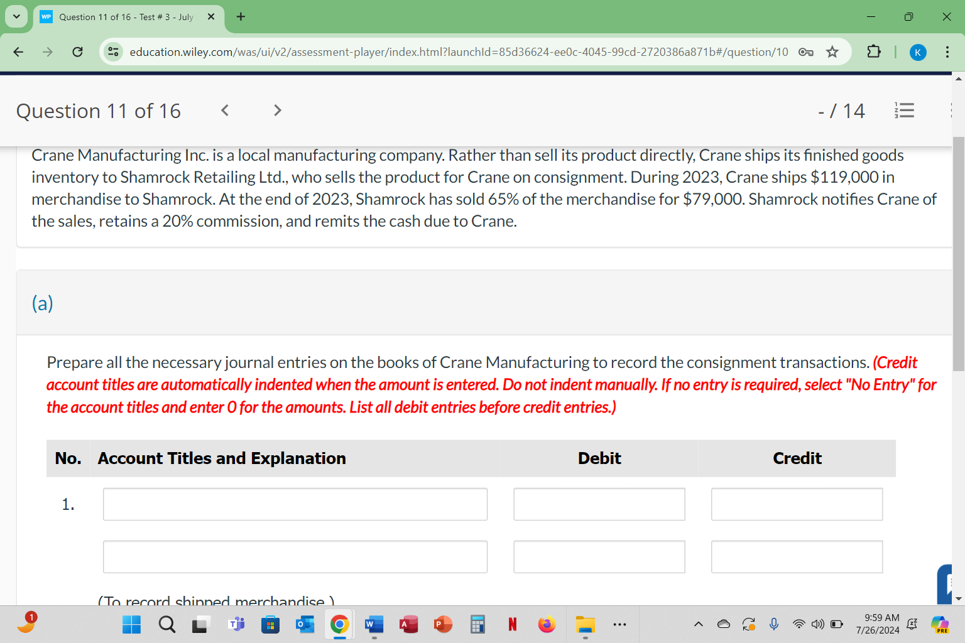Image resolution: width=965 pixels, height=643 pixels.
Task: Advance to the next question arrow
Action: (x=277, y=111)
